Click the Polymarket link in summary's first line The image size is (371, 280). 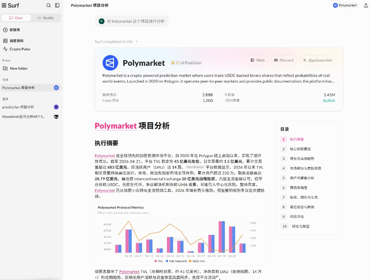tap(104, 156)
